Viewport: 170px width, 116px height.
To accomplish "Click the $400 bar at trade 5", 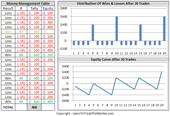I will [93, 33].
